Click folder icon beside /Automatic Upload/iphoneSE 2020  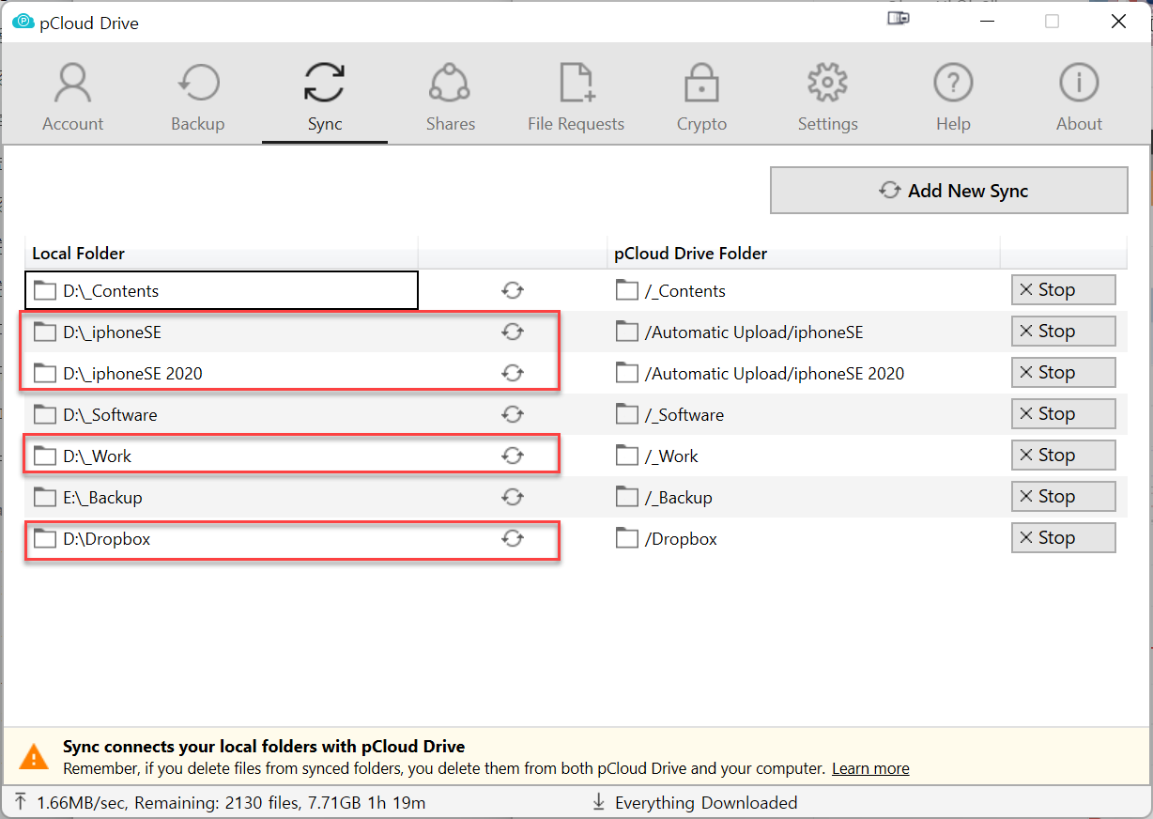[x=627, y=373]
